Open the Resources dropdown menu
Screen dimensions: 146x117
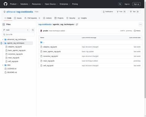(x=37, y=4)
